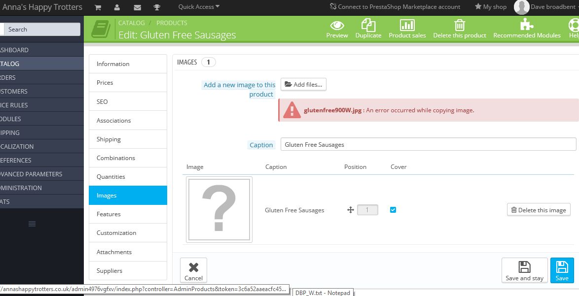The height and width of the screenshot is (296, 579).
Task: Open Orders in the sidebar
Action: pyautogui.click(x=42, y=77)
